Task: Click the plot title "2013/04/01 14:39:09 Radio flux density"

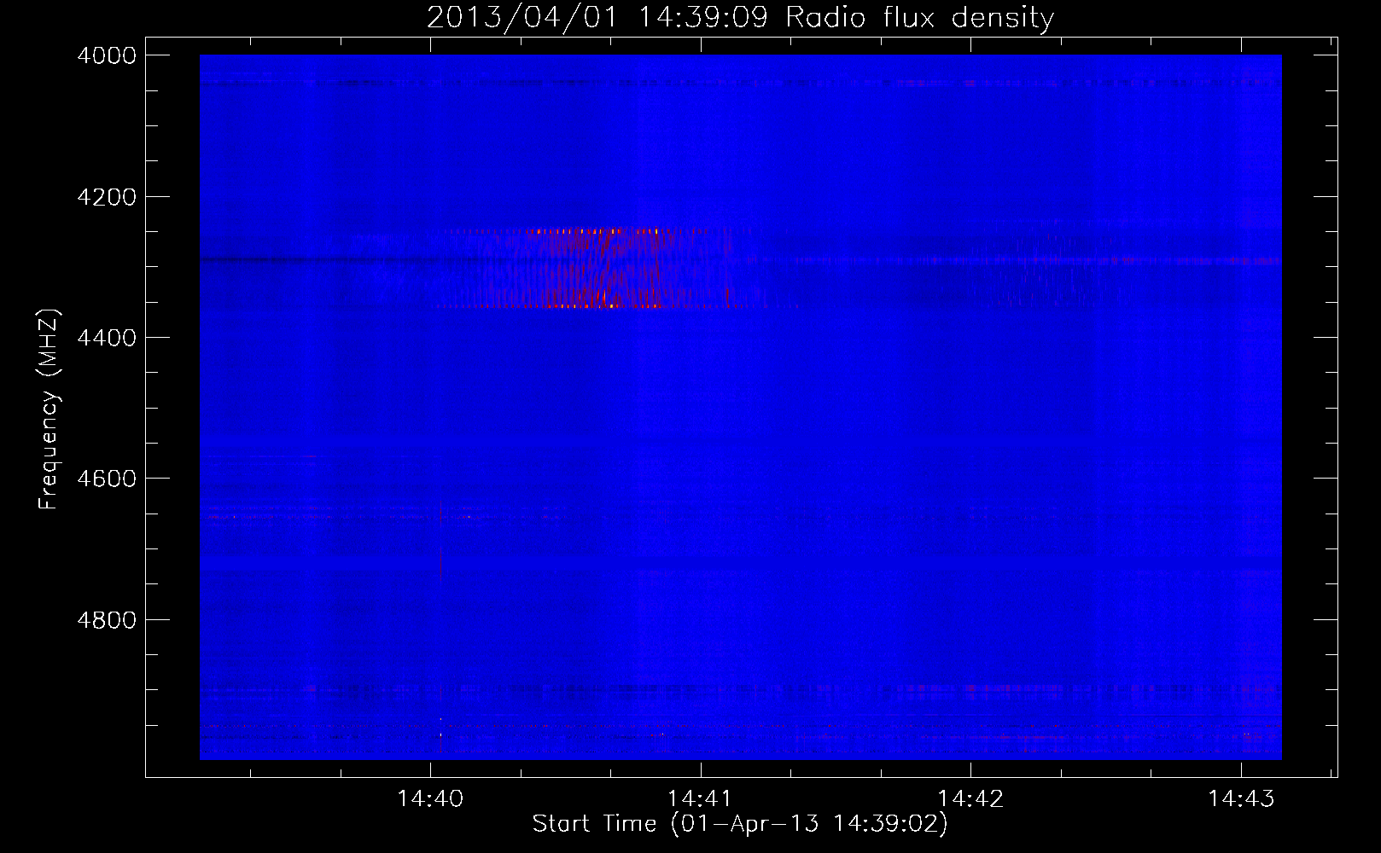Action: coord(740,17)
